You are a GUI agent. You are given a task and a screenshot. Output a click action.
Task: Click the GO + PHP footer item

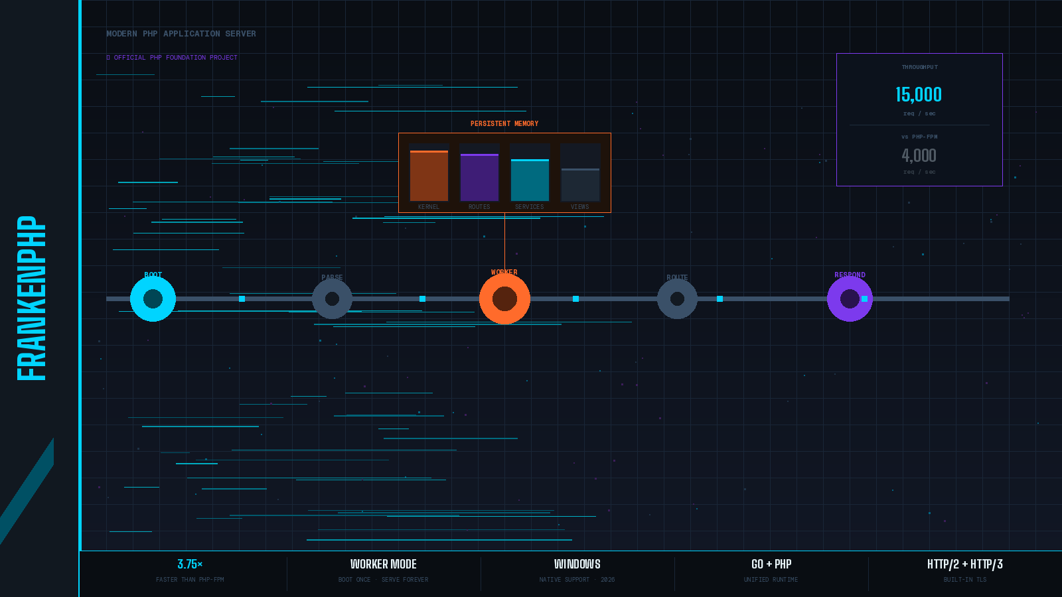[x=771, y=564]
